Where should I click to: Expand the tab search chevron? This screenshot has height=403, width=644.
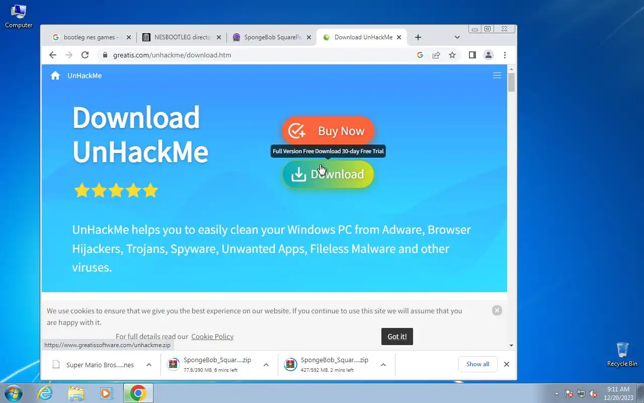[457, 37]
